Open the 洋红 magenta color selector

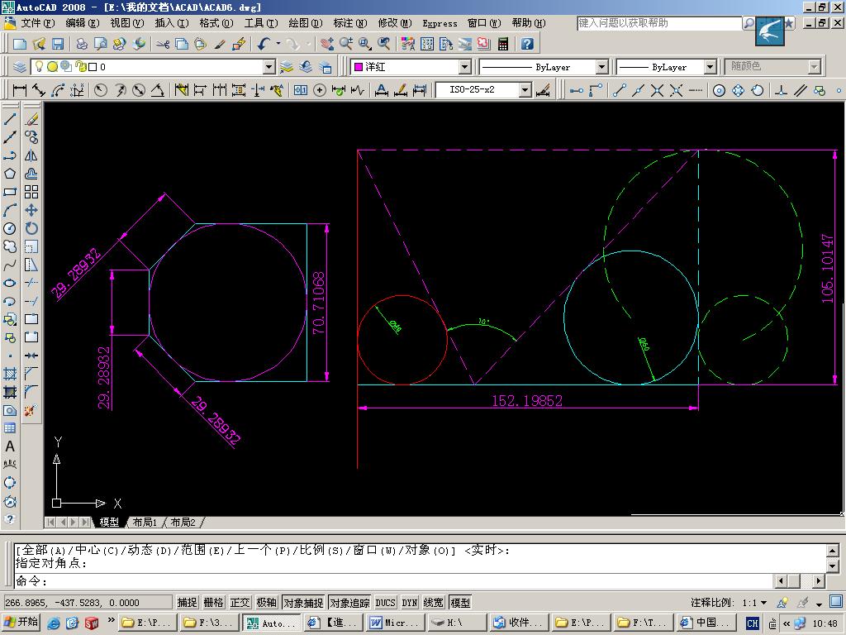tap(464, 67)
